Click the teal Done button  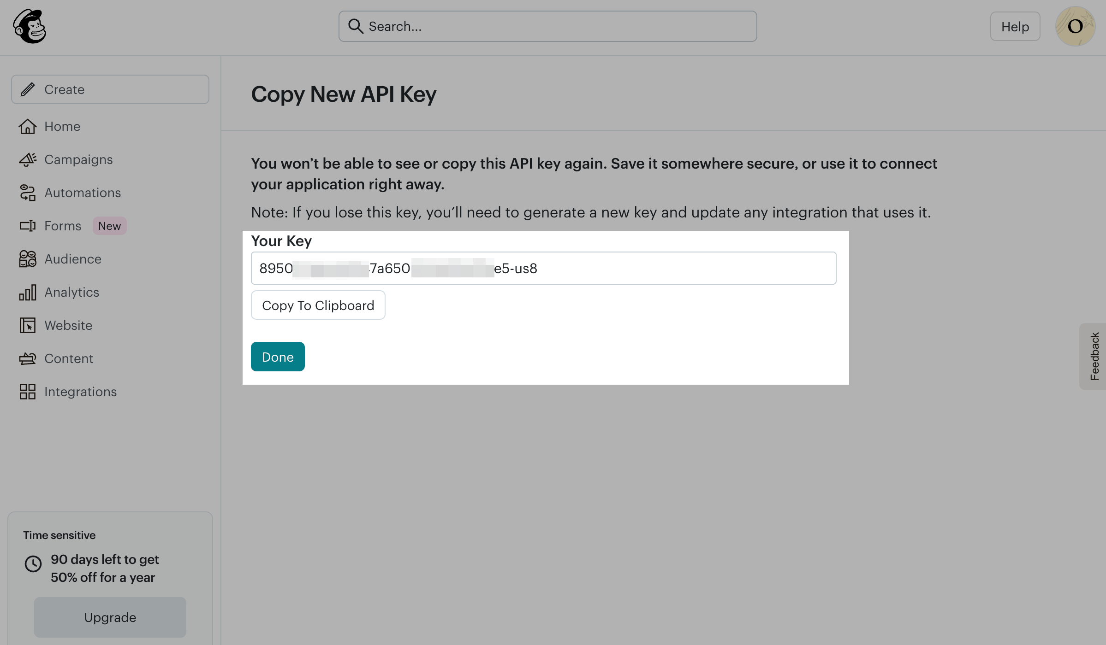click(278, 357)
